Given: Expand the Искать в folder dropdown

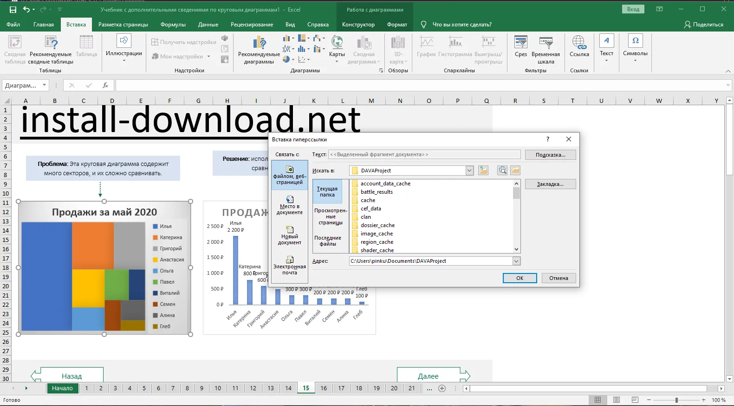Looking at the screenshot, I should (x=469, y=171).
